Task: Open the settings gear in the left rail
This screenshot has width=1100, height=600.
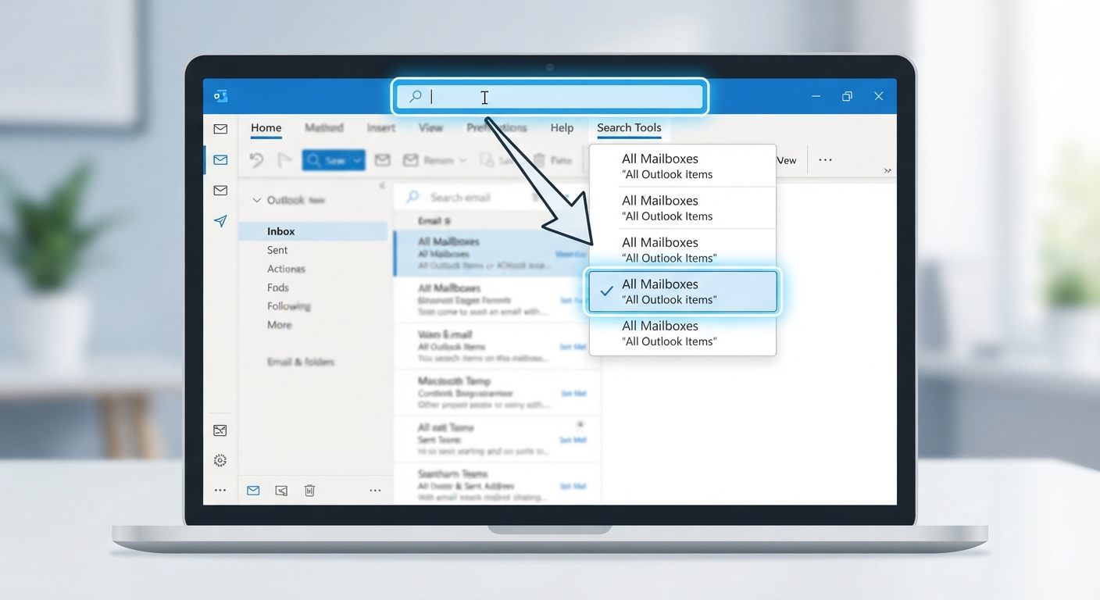Action: click(x=220, y=461)
